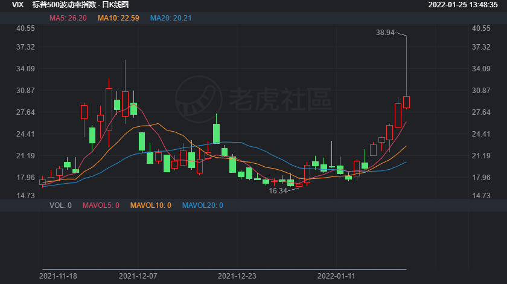Click the MA5: 26.20 indicator label
The height and width of the screenshot is (284, 507).
click(x=68, y=18)
